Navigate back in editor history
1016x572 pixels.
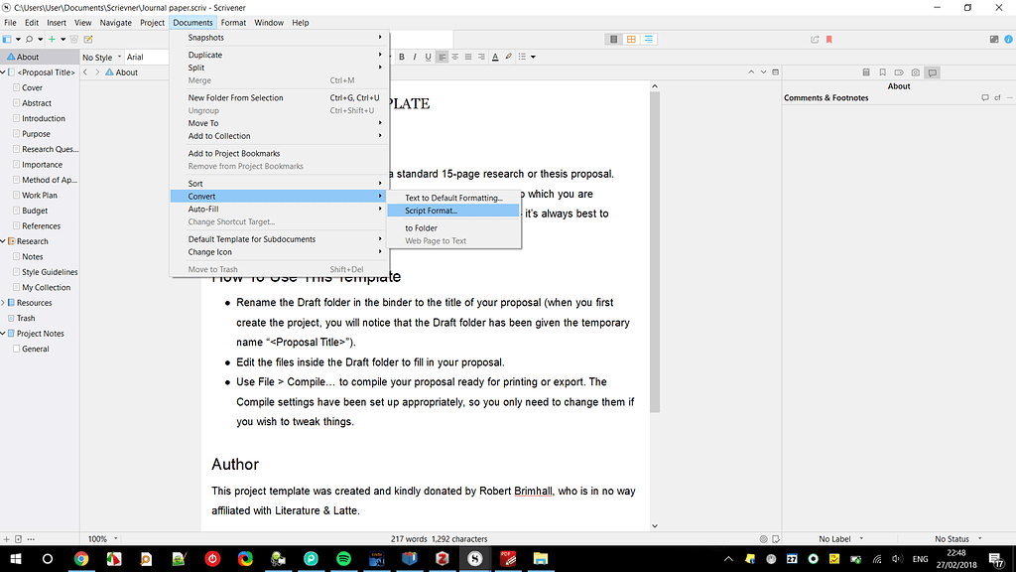85,72
